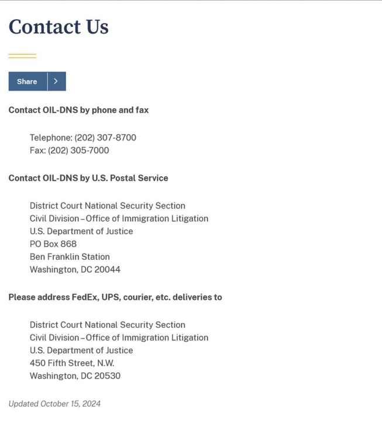Click the Washington, DC 20044 line
The width and height of the screenshot is (382, 439).
click(x=75, y=270)
